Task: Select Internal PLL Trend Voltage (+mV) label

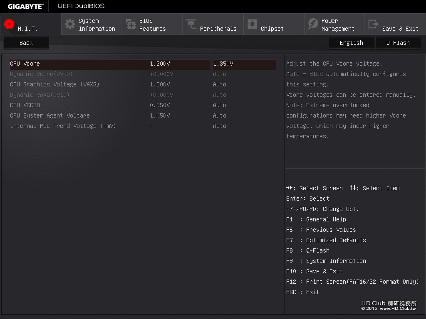Action: [63, 126]
